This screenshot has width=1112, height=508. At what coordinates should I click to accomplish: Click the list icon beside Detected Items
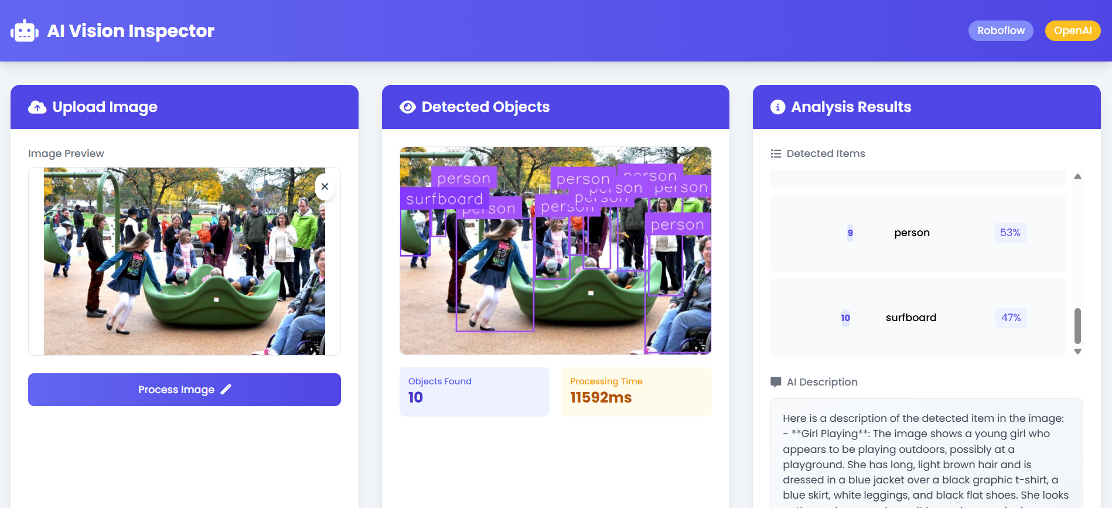(776, 154)
